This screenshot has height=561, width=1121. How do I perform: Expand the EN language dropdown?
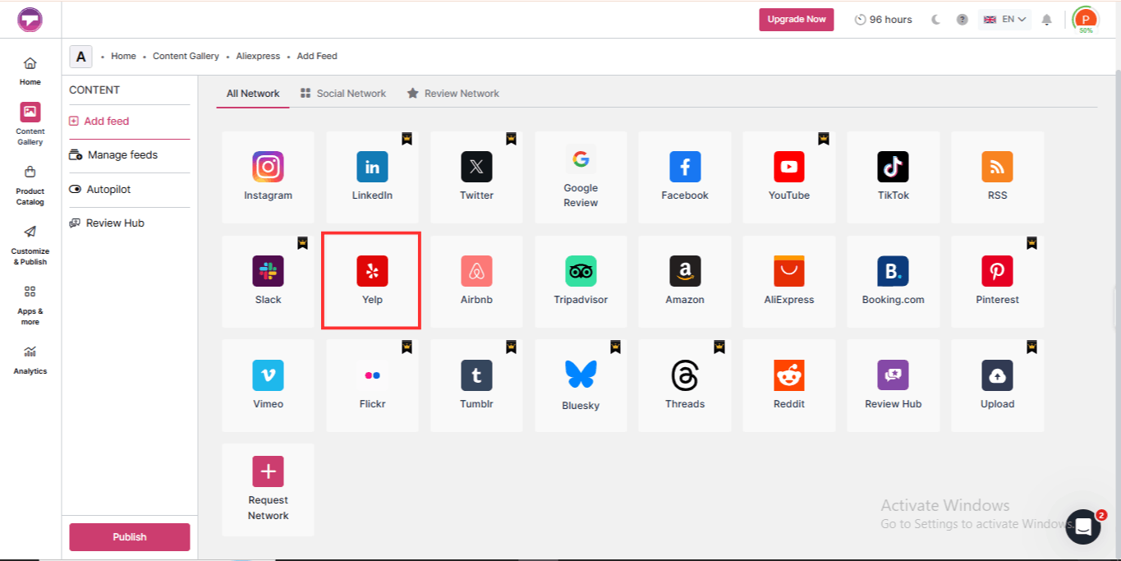tap(1004, 20)
